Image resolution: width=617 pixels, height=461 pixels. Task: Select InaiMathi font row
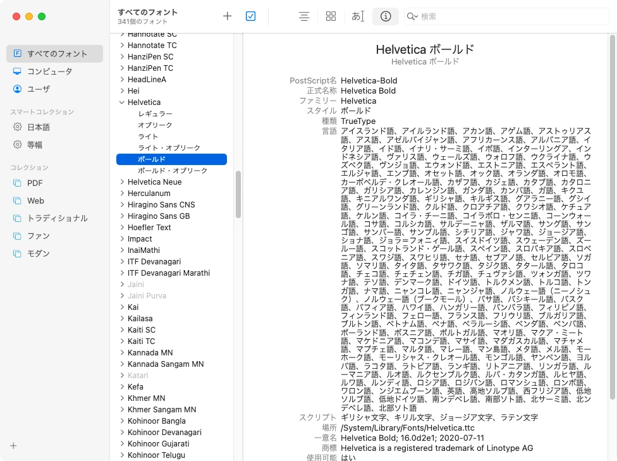click(171, 250)
